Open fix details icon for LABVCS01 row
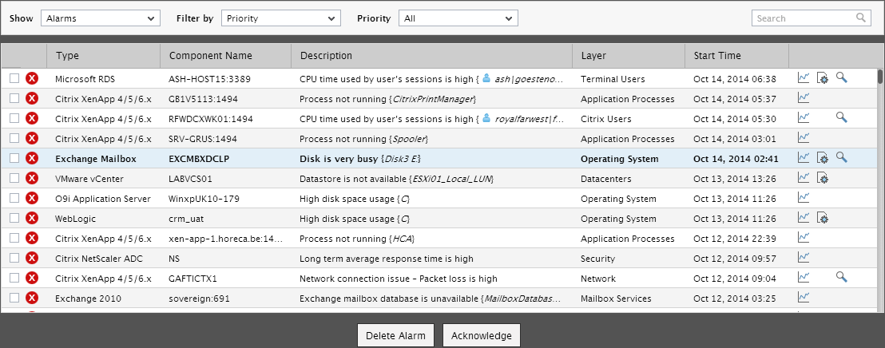Image resolution: width=885 pixels, height=348 pixels. 823,178
